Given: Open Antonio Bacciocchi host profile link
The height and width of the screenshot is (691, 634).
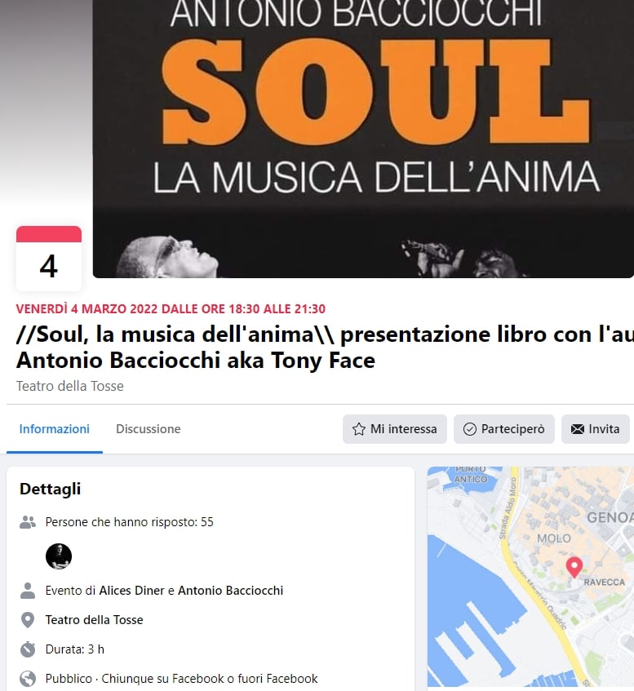Looking at the screenshot, I should pos(230,591).
